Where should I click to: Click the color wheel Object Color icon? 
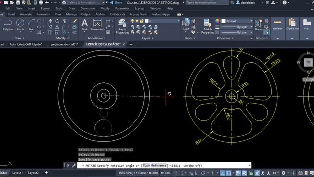click(x=217, y=21)
